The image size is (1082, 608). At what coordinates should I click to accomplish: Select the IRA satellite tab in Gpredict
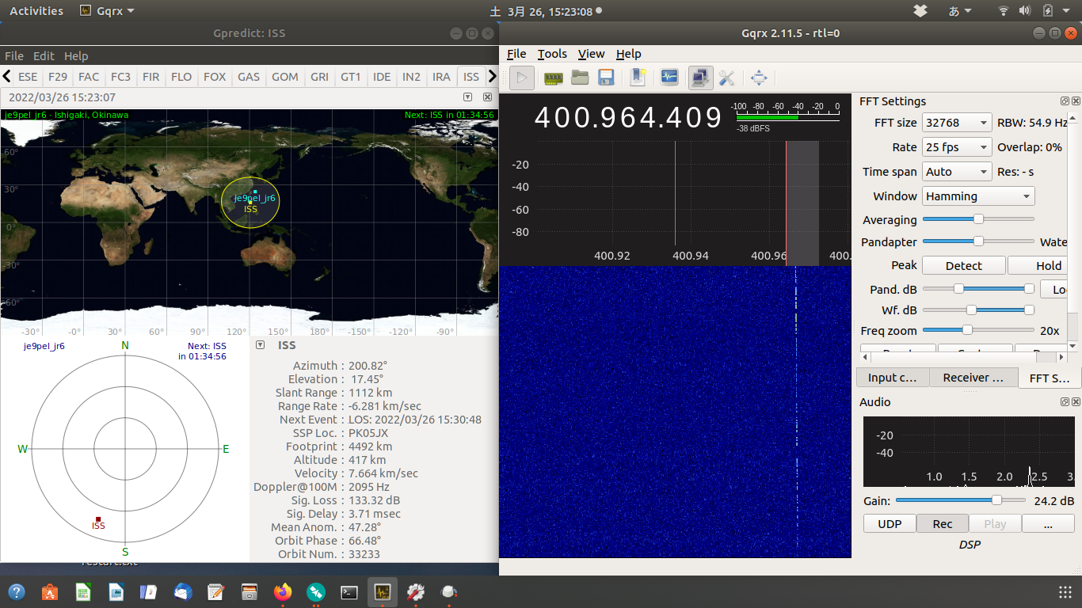pos(441,77)
